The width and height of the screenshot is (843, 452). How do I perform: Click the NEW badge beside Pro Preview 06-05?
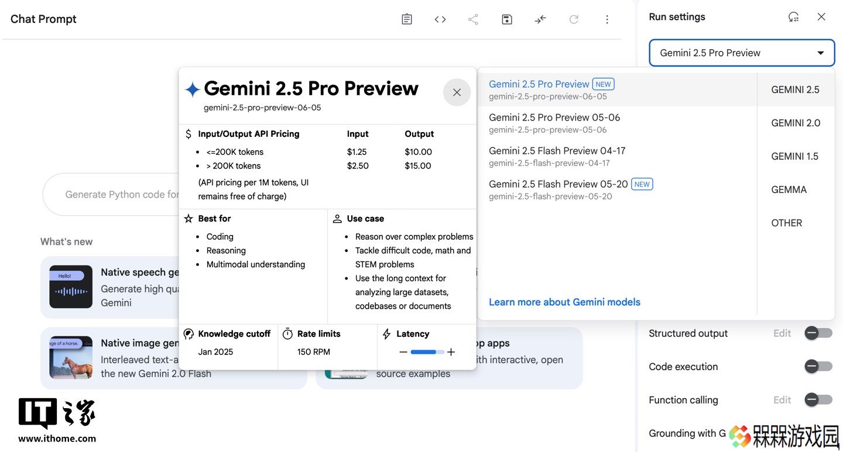604,84
